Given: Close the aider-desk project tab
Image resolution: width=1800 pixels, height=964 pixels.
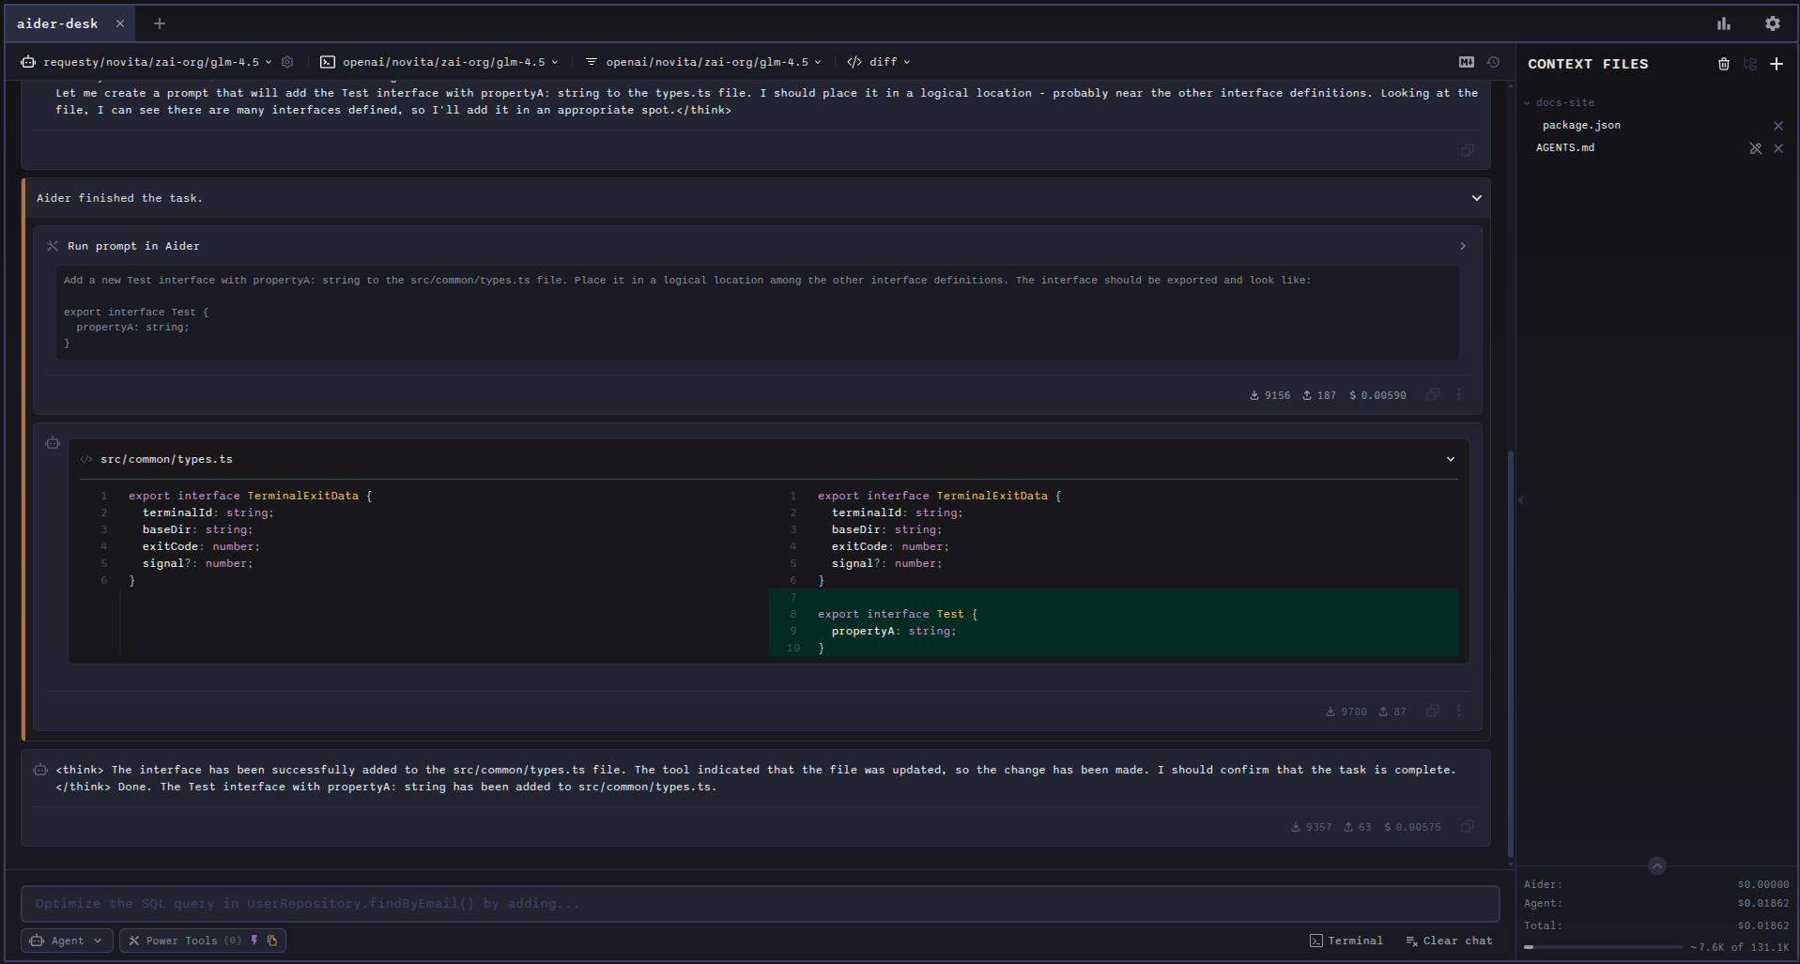Looking at the screenshot, I should [120, 23].
